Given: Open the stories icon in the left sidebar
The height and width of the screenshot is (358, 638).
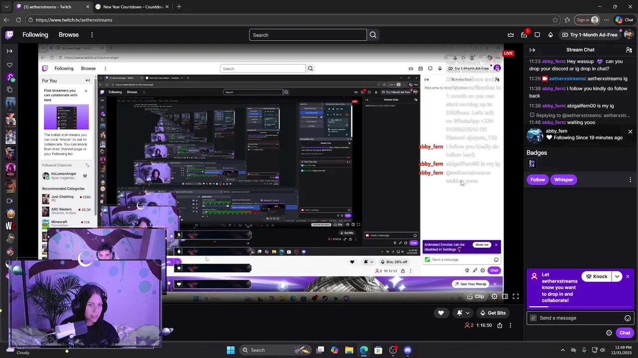Looking at the screenshot, I should pos(9,89).
